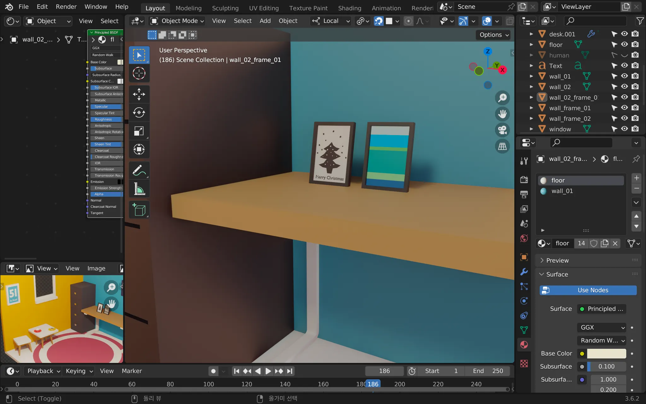Click the Options button in viewport
This screenshot has height=404, width=646.
(494, 35)
